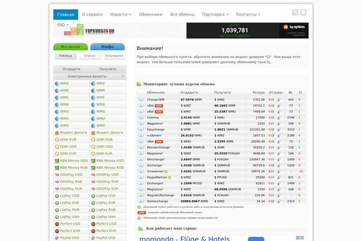Image resolution: width=362 pixels, height=241 pixels.
Task: Switch to the green Валюты tab
Action: click(71, 46)
